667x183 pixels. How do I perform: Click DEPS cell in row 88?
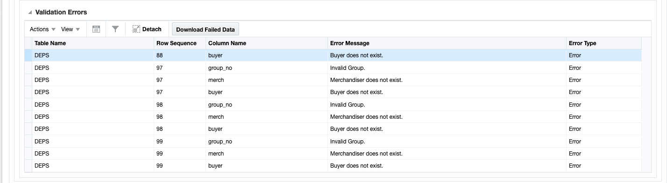click(x=93, y=55)
